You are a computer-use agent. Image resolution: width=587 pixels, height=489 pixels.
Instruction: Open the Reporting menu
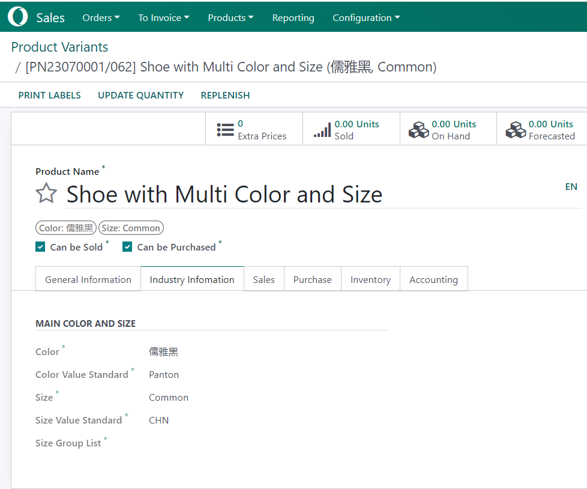click(293, 18)
